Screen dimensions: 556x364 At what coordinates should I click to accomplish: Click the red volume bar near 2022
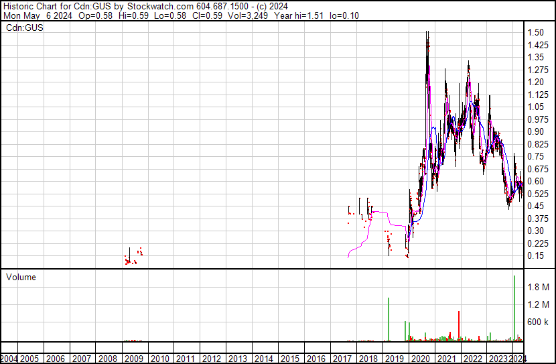tap(459, 326)
